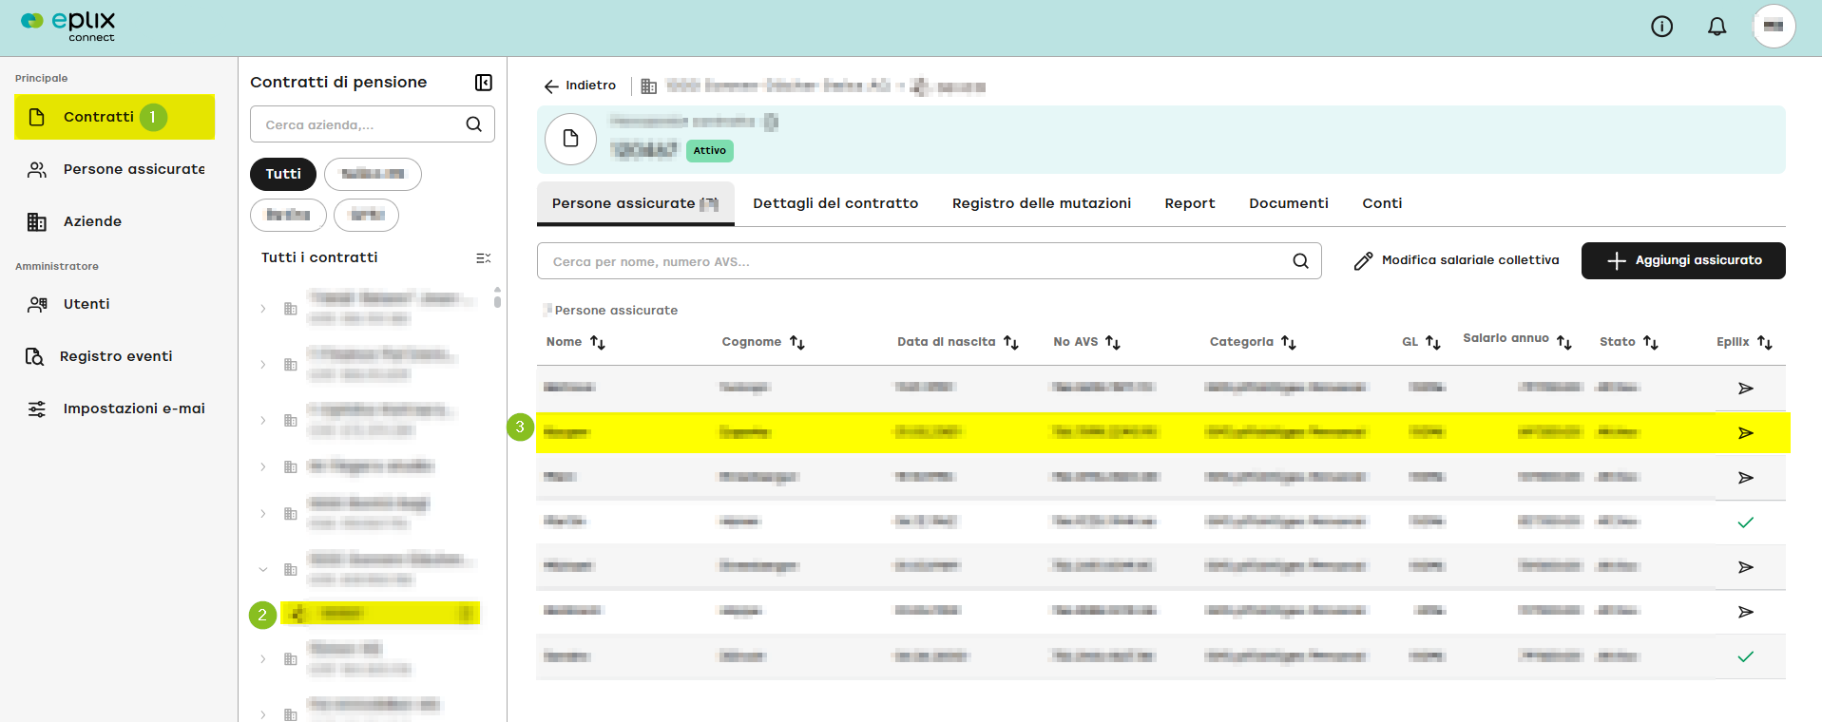
Task: Focus the Cerca azienda search field
Action: coord(373,124)
